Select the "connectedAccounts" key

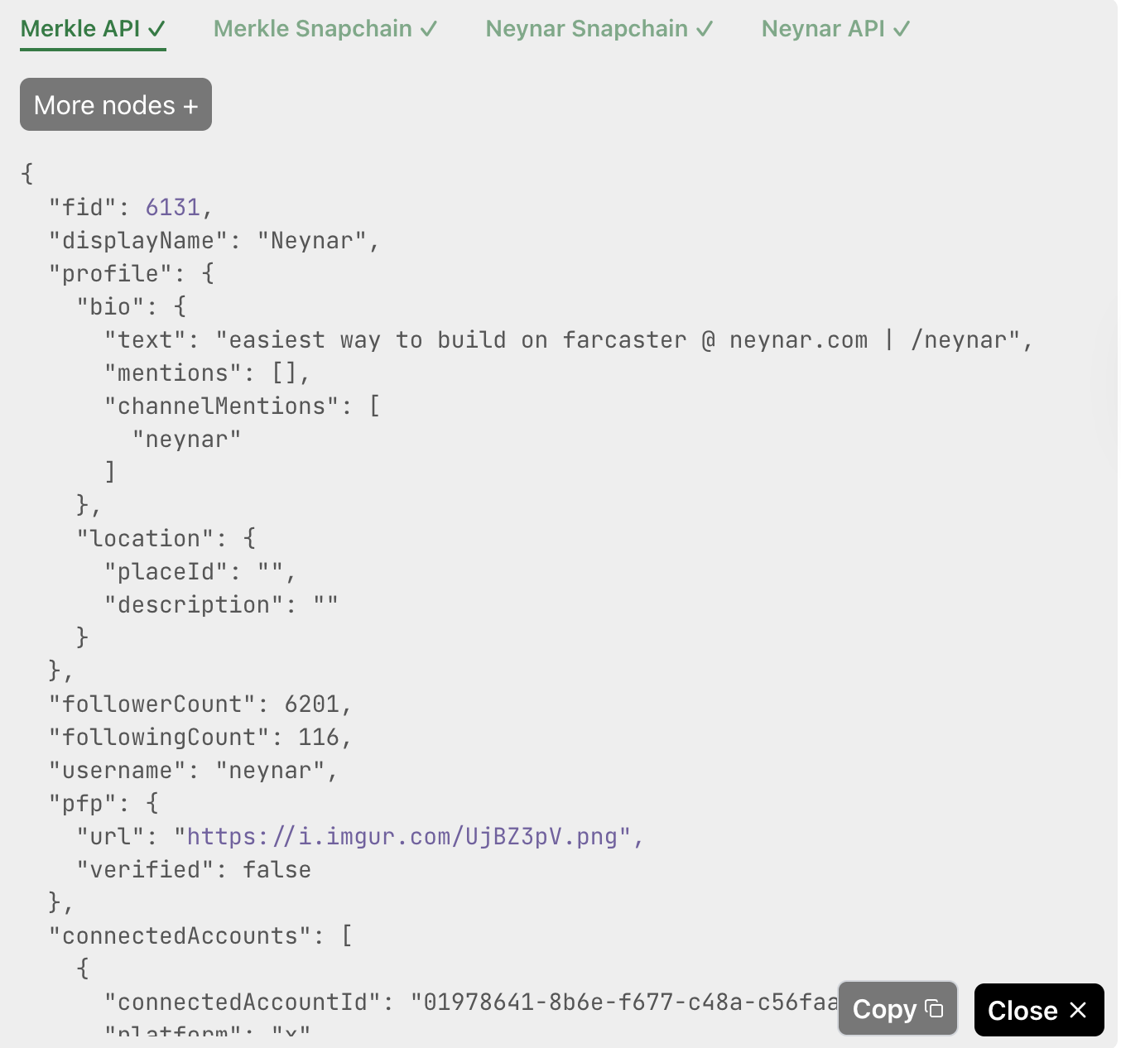tap(180, 936)
